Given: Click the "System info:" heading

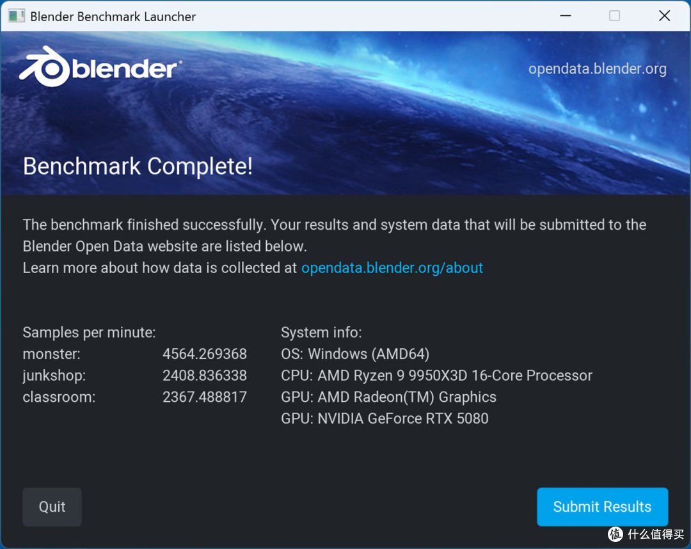Looking at the screenshot, I should (321, 332).
